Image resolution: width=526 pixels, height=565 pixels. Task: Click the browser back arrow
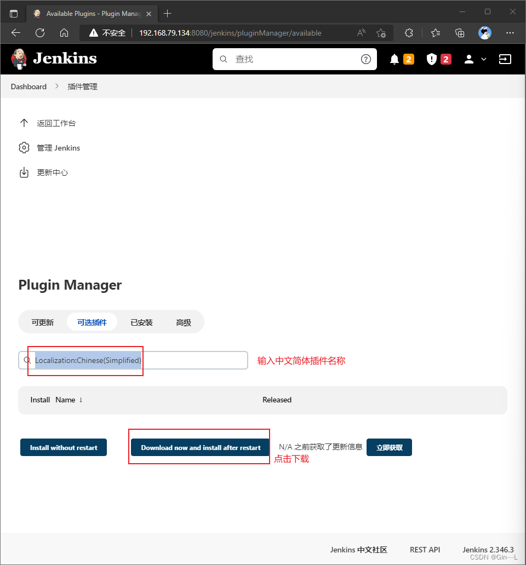click(16, 33)
